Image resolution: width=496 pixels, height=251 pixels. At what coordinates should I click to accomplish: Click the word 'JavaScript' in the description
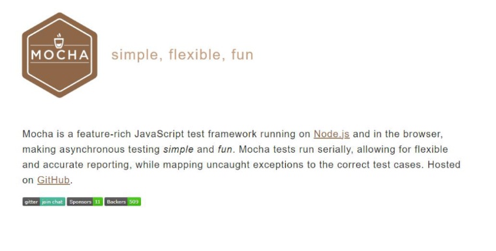point(159,134)
